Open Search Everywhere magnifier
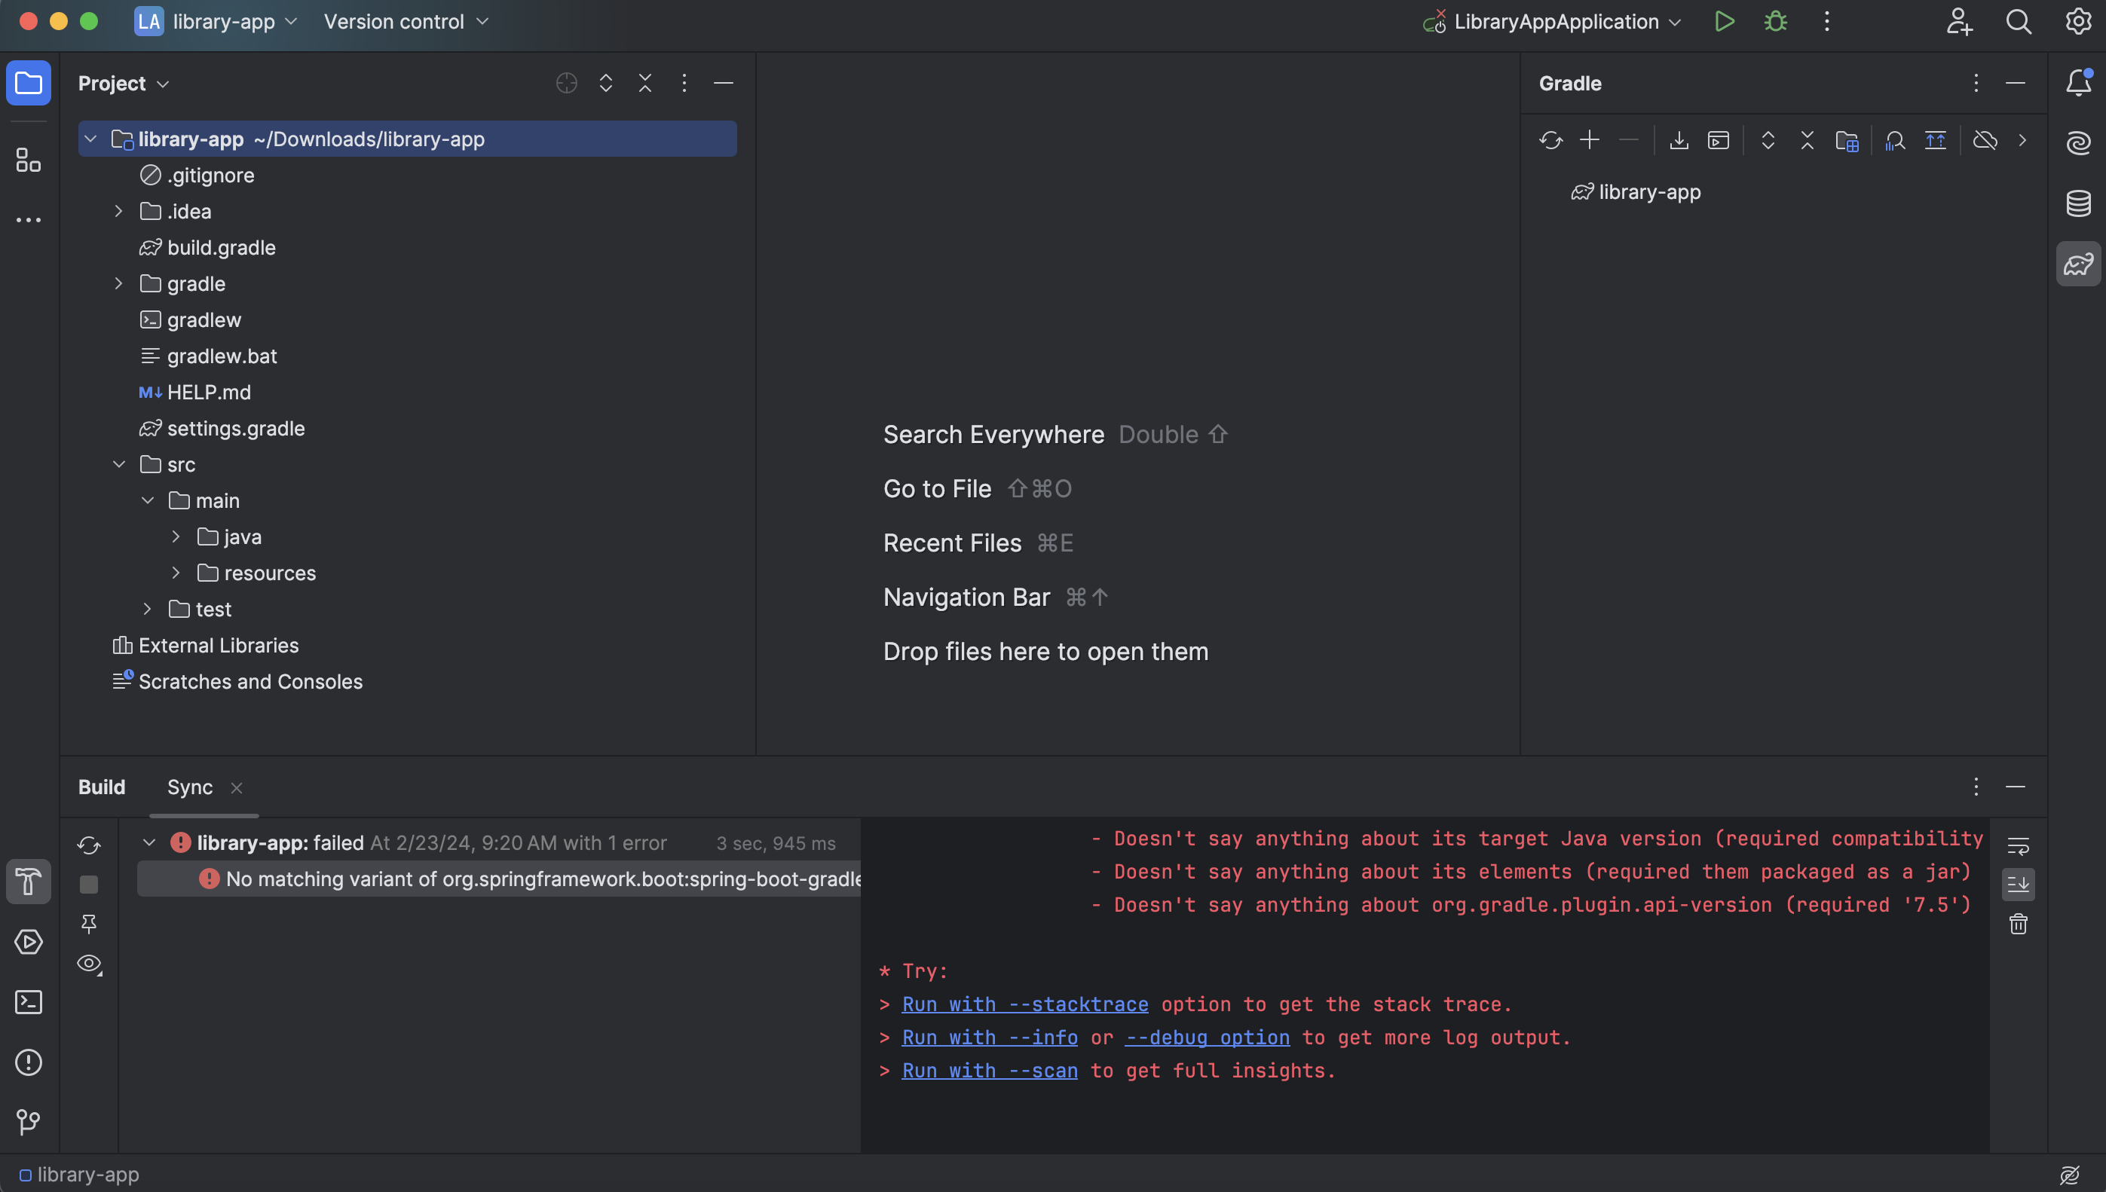 (2019, 21)
